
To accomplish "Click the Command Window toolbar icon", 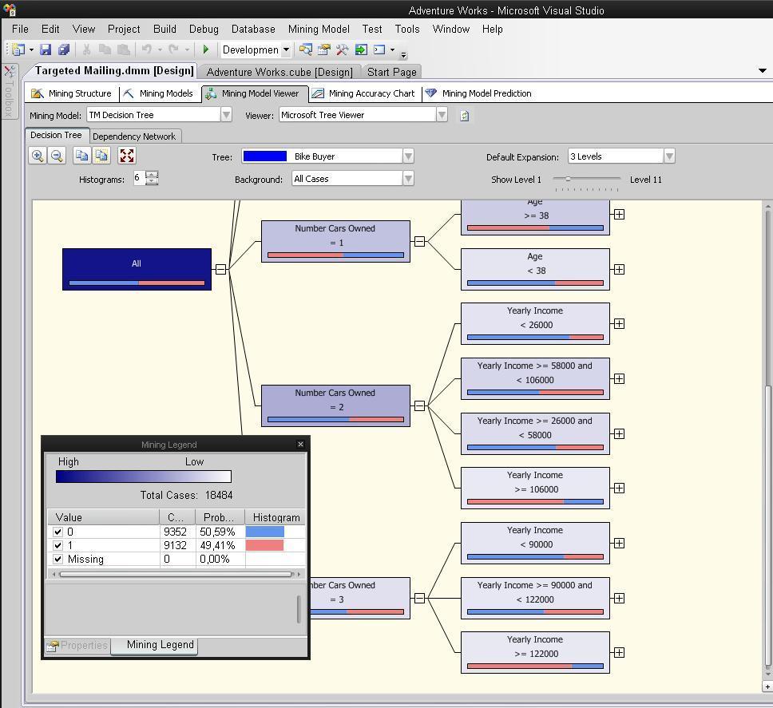I will pyautogui.click(x=379, y=49).
